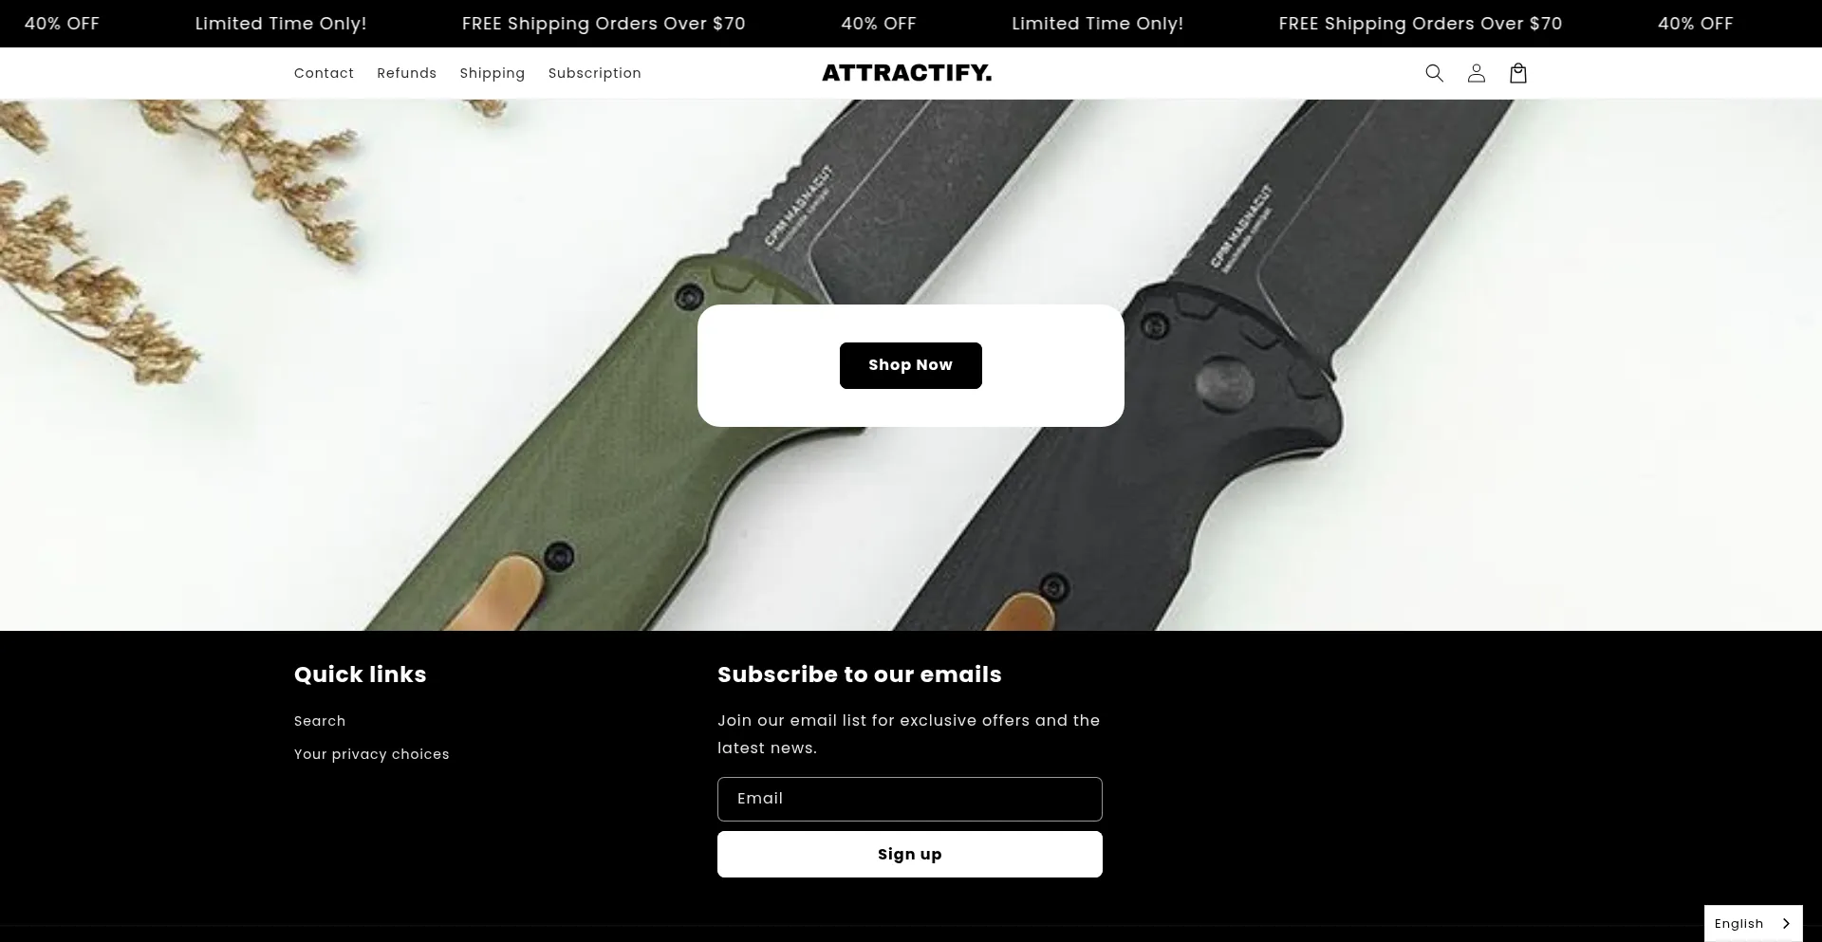
Task: Click the chevron beside English
Action: (1787, 923)
